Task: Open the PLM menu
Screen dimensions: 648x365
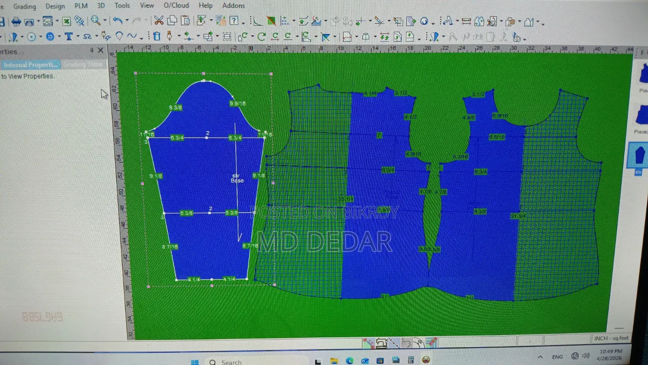Action: (x=81, y=6)
